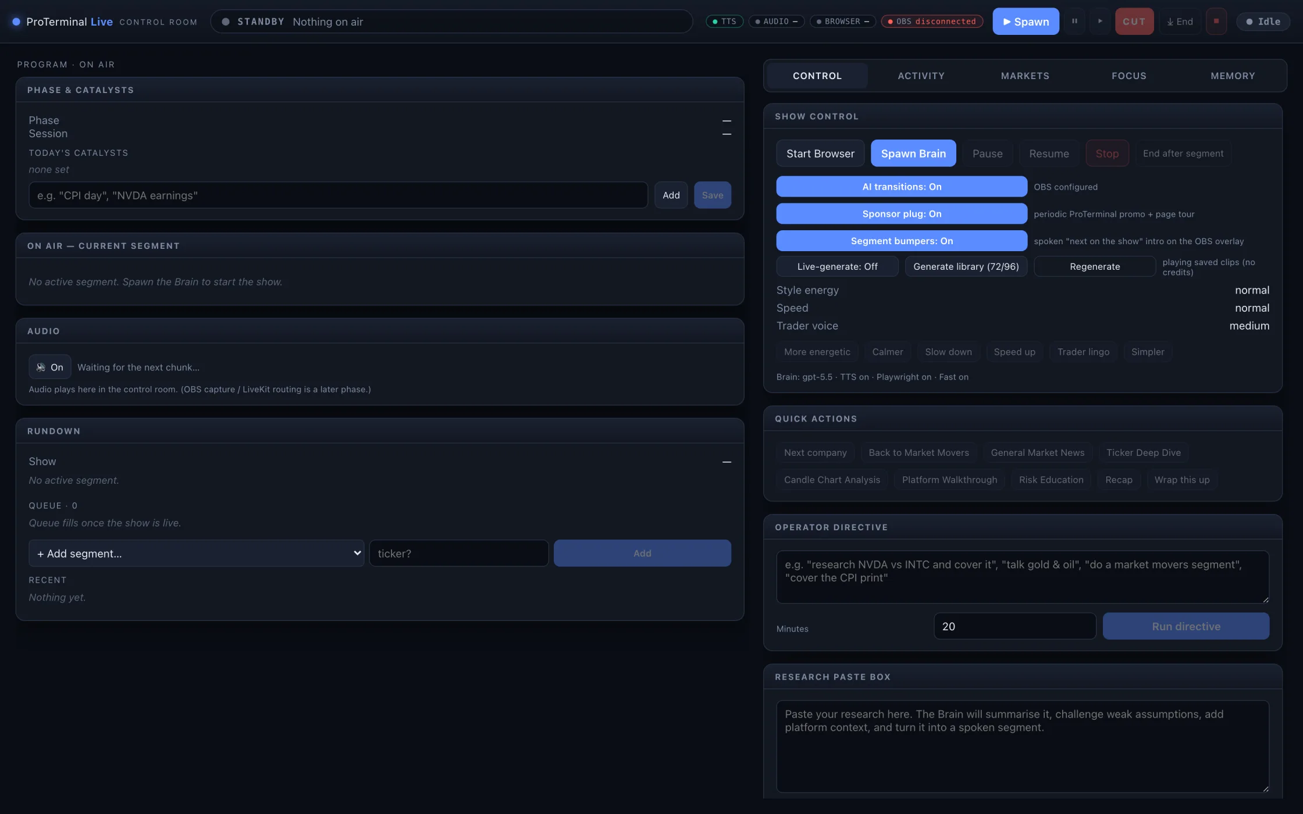This screenshot has width=1303, height=814.
Task: Click Recap quick action
Action: coord(1119,480)
